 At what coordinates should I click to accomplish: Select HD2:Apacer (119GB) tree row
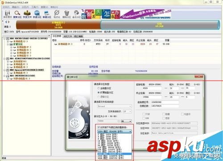[x=27, y=70]
